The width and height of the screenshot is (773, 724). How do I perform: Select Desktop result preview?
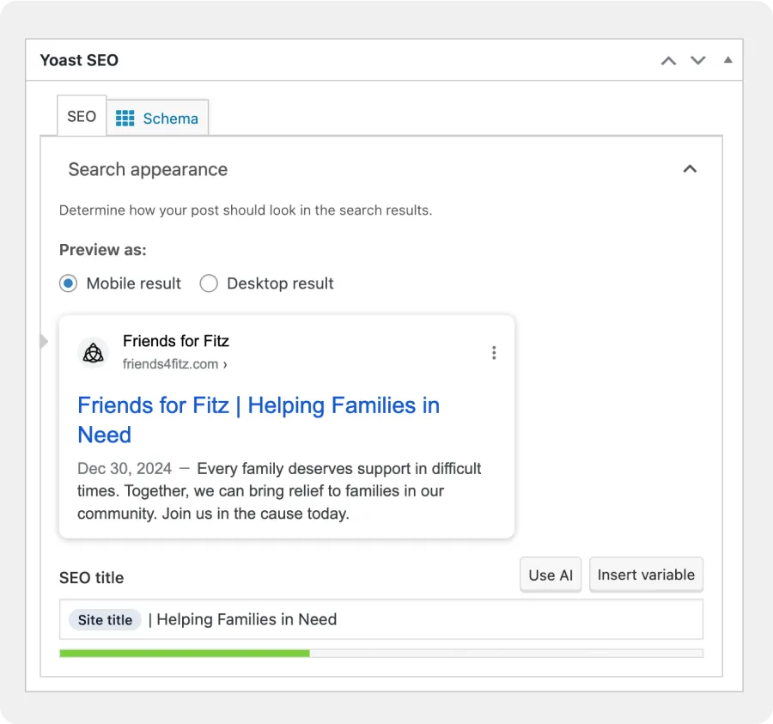[209, 283]
